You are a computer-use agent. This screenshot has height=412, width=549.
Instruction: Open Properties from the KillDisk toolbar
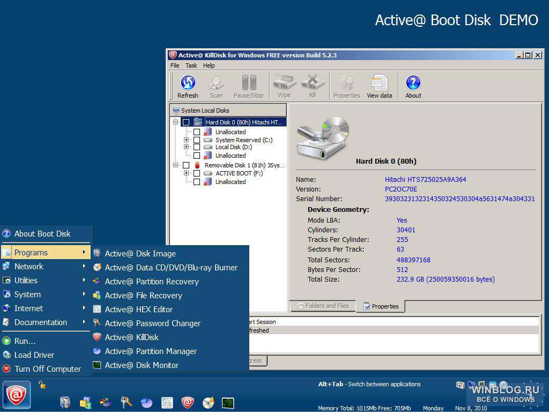(x=347, y=86)
